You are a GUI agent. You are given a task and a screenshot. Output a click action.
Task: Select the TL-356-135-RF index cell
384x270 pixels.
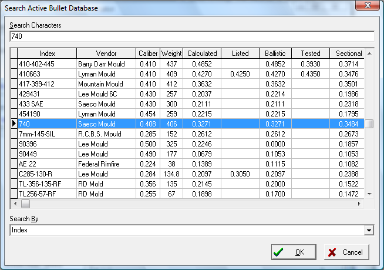click(x=47, y=184)
